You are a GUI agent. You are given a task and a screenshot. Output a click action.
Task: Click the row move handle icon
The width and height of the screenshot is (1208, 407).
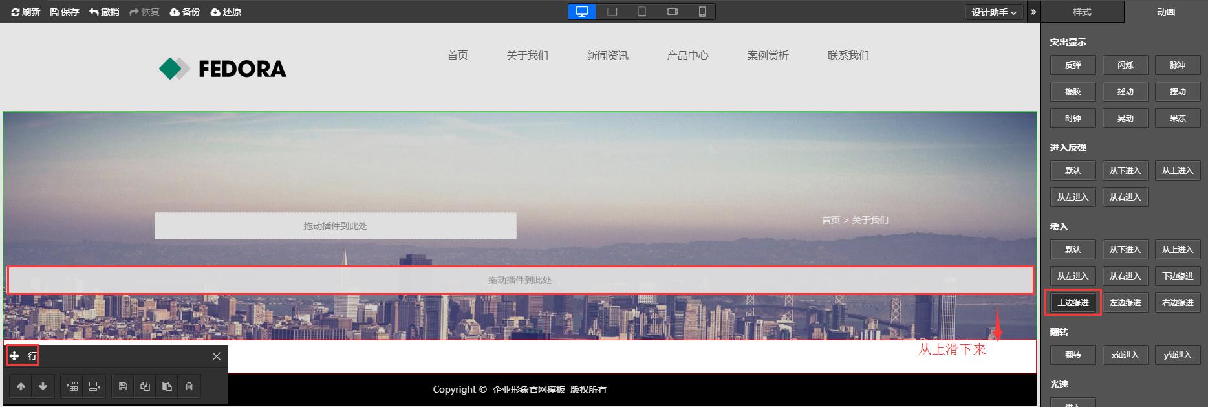tap(14, 356)
